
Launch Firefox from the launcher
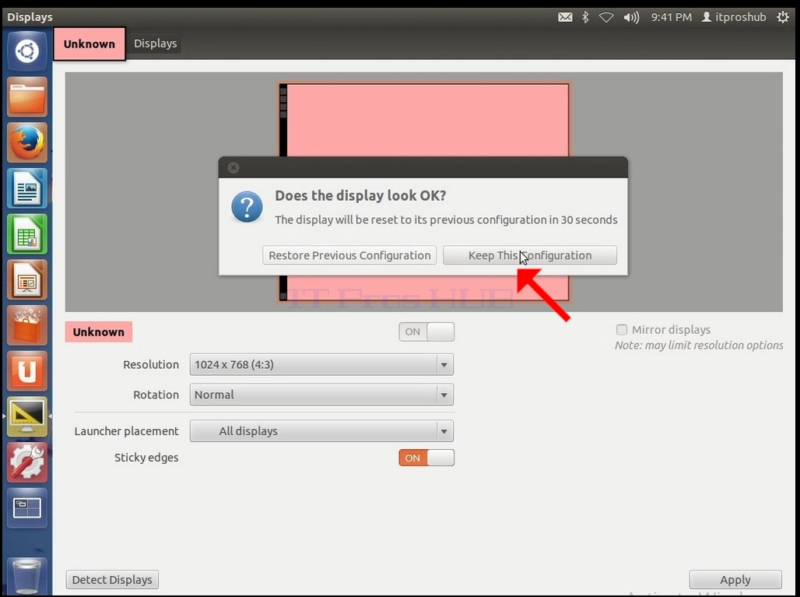point(27,142)
